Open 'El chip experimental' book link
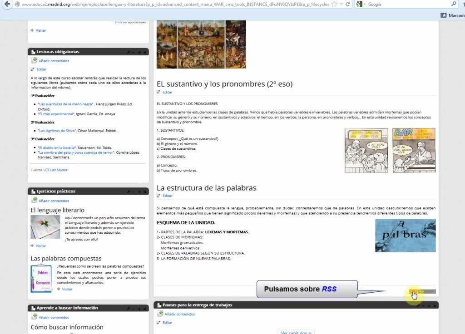Viewport: 465px width, 334px height. [56, 114]
